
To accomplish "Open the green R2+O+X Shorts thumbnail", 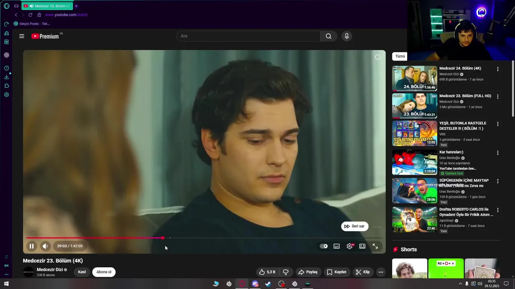I will 446,268.
